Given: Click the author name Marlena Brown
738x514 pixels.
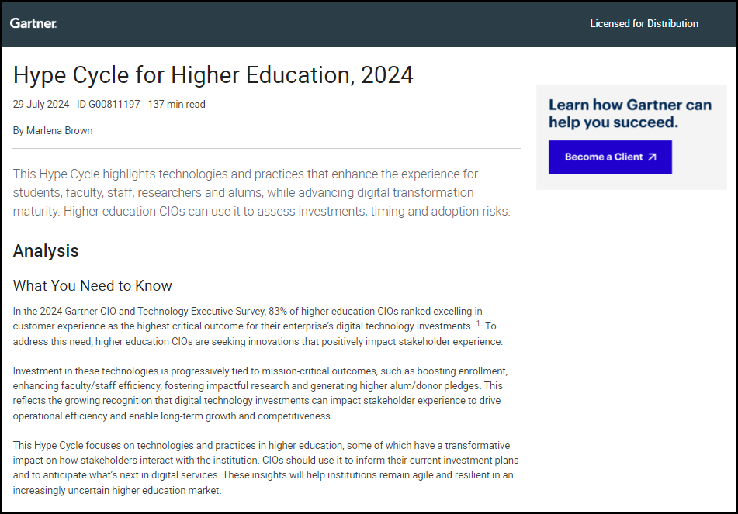Looking at the screenshot, I should [59, 131].
